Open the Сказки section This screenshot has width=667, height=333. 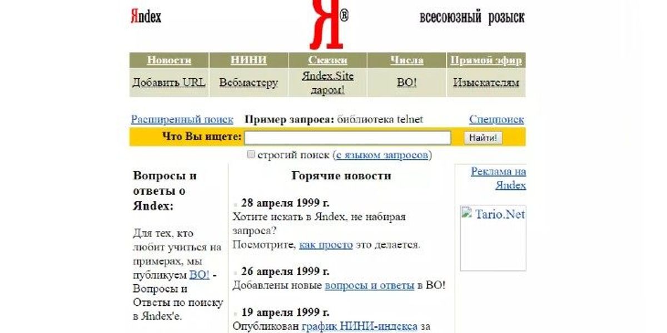(328, 60)
